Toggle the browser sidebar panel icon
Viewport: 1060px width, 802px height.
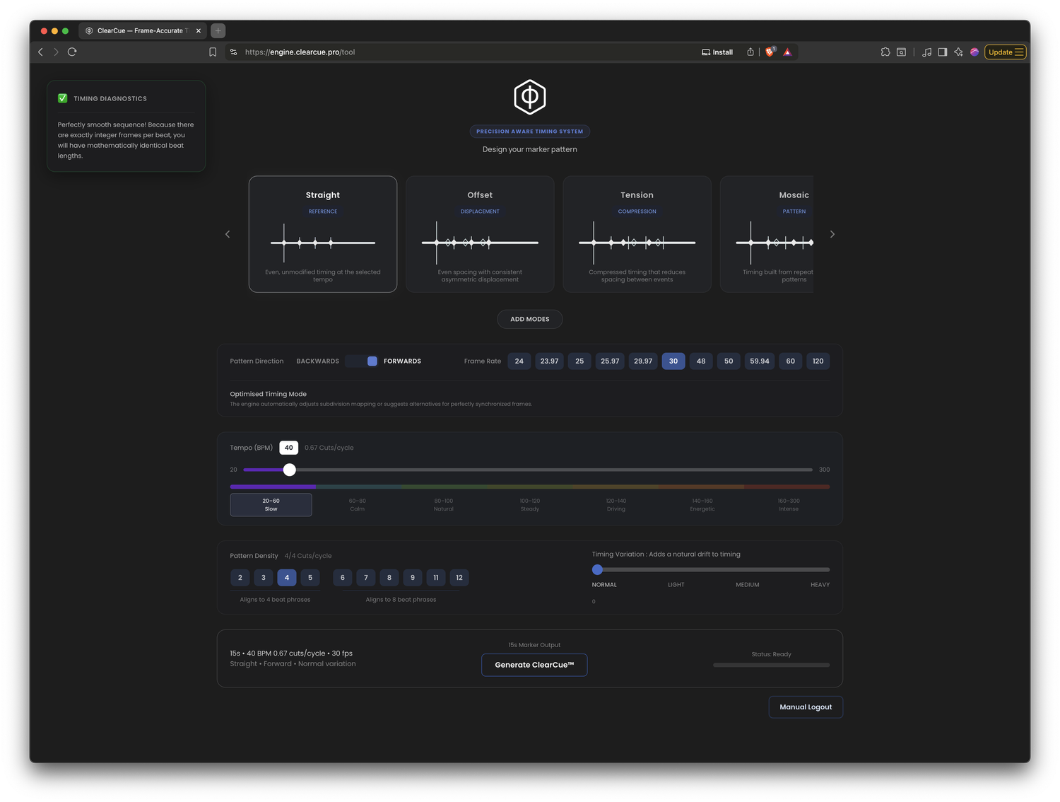tap(943, 52)
